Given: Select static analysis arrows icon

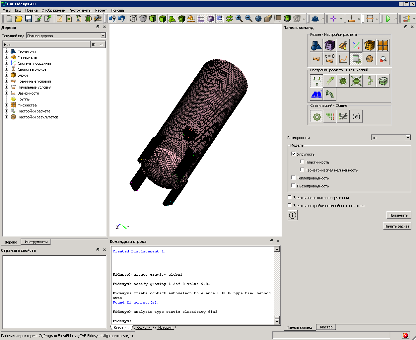Looking at the screenshot, I should coord(316,81).
